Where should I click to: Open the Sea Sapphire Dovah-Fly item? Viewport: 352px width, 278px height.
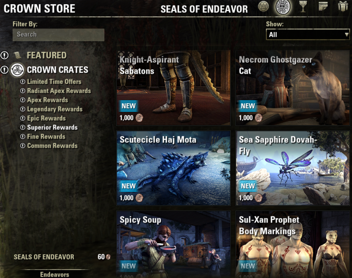pos(293,168)
